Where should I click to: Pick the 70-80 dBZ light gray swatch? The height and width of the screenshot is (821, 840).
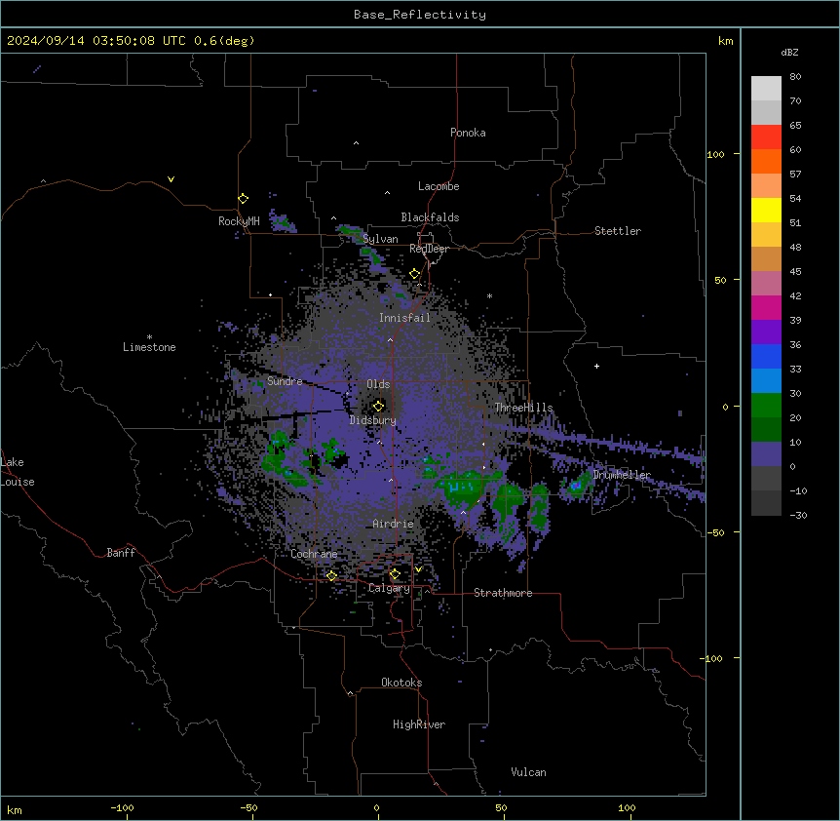point(766,89)
